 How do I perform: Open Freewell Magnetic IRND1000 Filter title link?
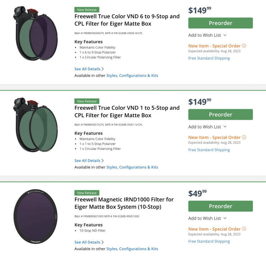pos(124,203)
